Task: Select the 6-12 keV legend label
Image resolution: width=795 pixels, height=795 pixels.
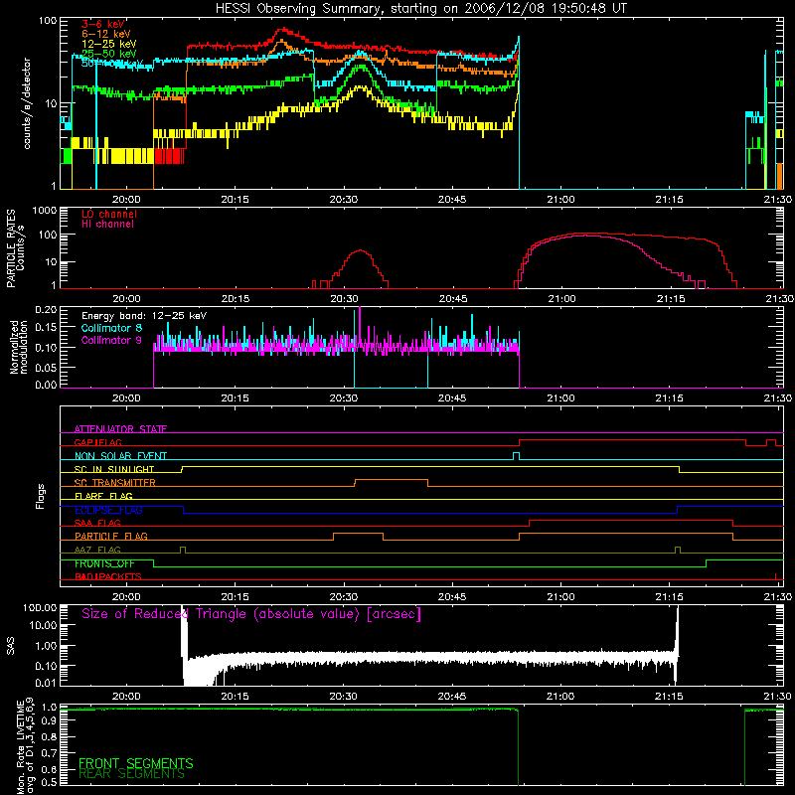Action: coord(106,34)
